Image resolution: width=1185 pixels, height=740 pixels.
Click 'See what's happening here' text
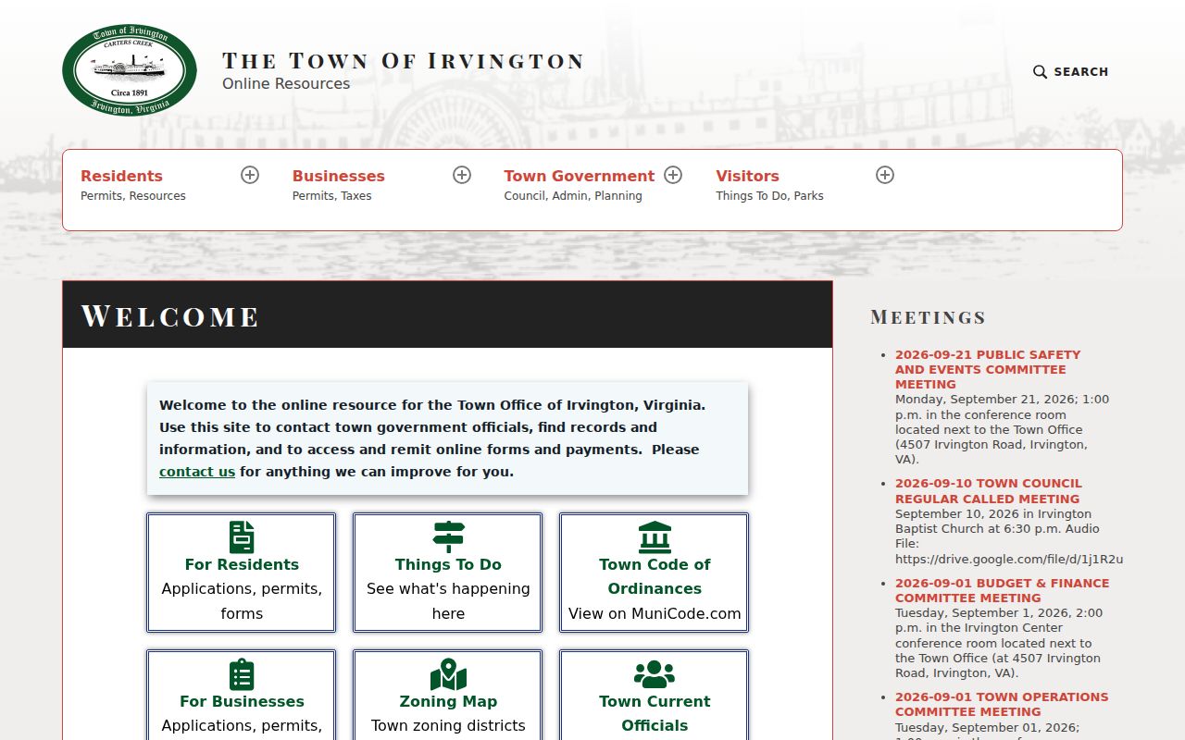(448, 601)
